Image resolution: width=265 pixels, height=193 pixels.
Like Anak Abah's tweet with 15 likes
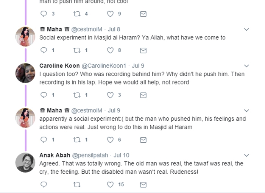pos(110,185)
